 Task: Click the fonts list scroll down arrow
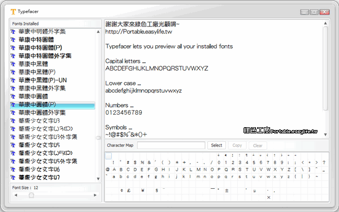click(98, 179)
